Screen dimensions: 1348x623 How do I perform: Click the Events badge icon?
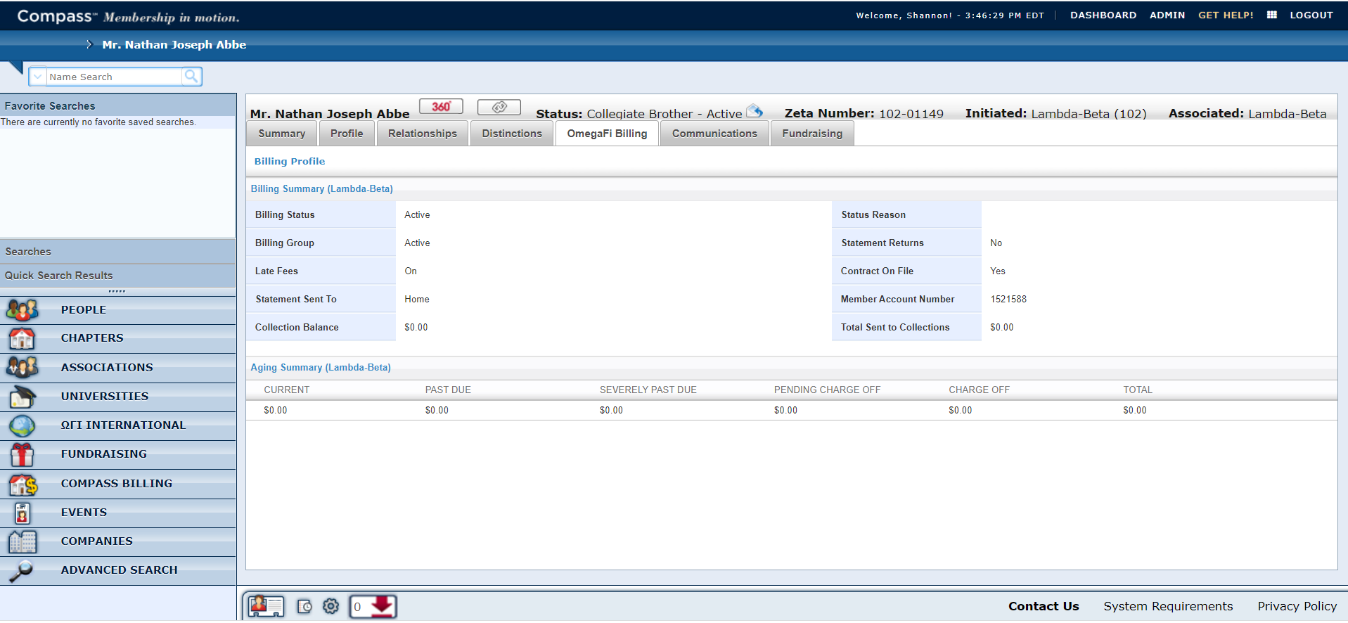[x=23, y=513]
